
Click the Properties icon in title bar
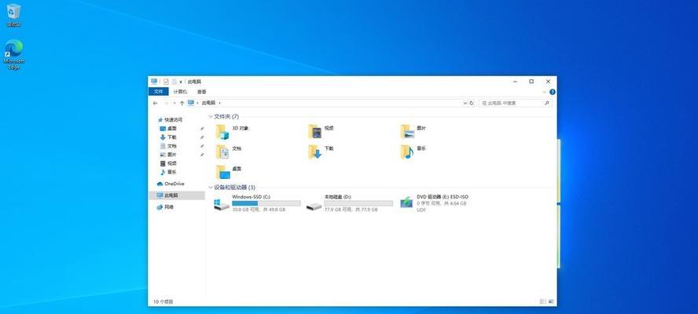click(x=166, y=82)
